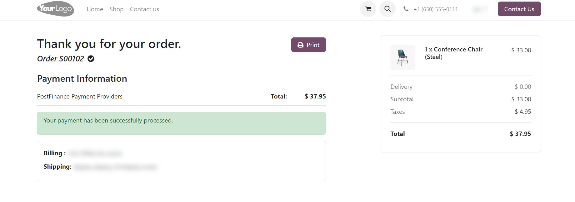Viewport: 575px width, 202px height.
Task: Open the shopping cart icon
Action: tap(368, 9)
